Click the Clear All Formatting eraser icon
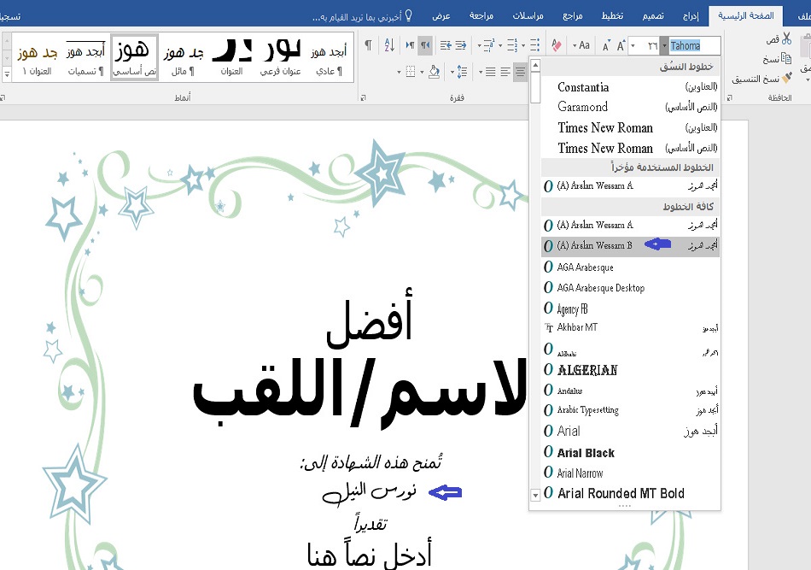This screenshot has height=570, width=811. [x=556, y=45]
